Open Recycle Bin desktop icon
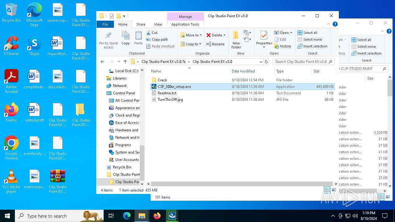Image resolution: width=395 pixels, height=222 pixels. pos(11,13)
